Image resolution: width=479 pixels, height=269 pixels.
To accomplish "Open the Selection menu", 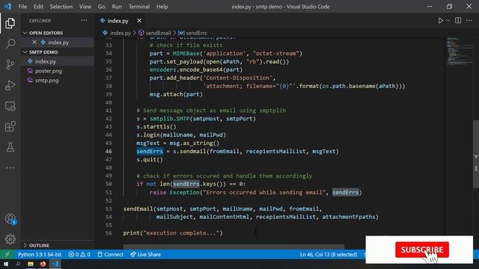I will coord(61,7).
